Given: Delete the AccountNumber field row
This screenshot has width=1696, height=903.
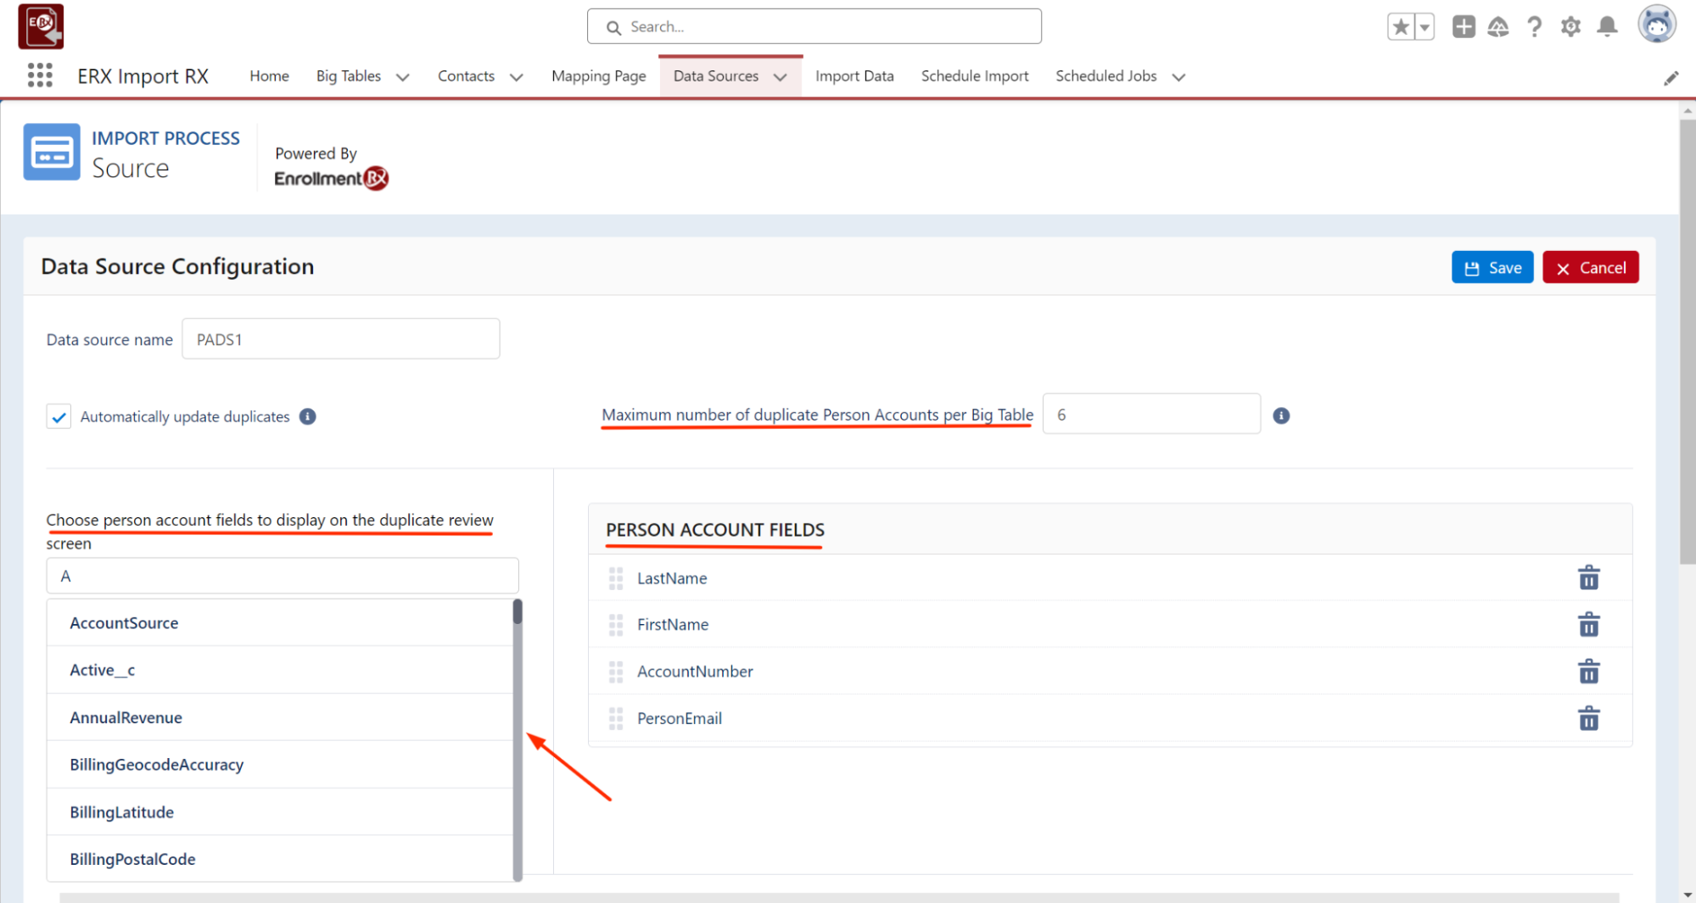Looking at the screenshot, I should [x=1588, y=672].
